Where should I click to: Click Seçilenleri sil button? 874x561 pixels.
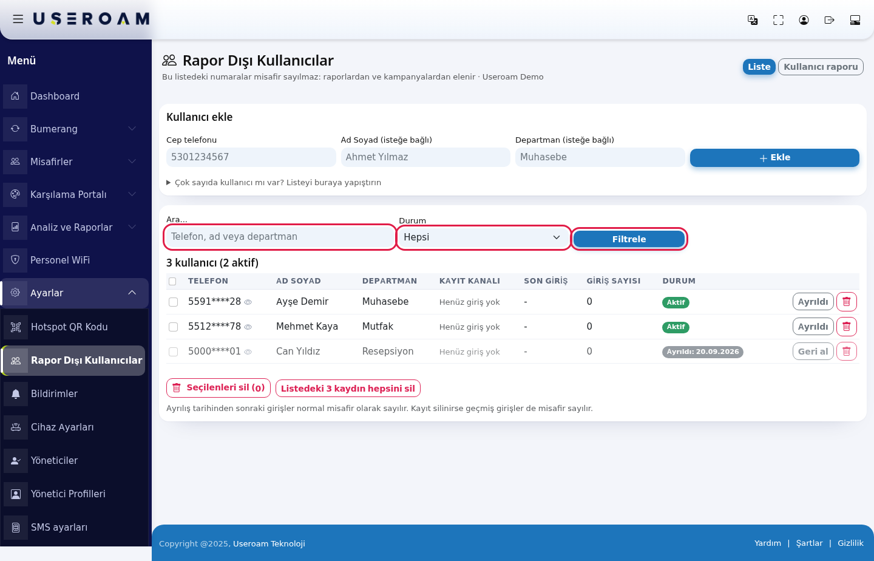click(218, 388)
